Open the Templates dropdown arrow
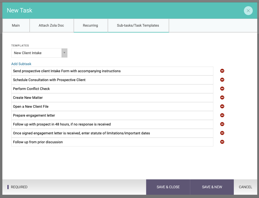The image size is (259, 198). point(64,53)
